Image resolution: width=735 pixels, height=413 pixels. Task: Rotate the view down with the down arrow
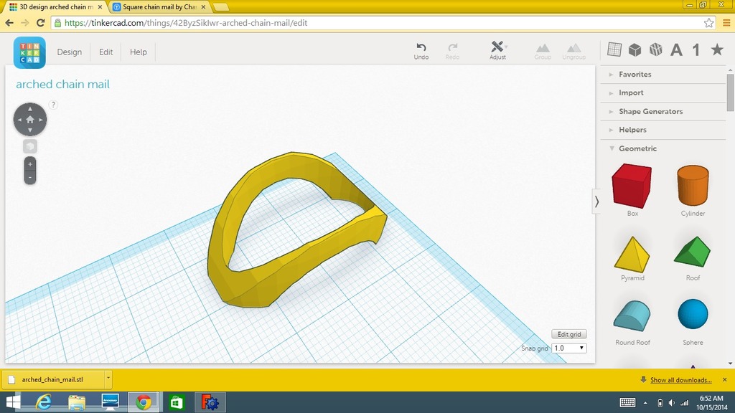point(30,130)
